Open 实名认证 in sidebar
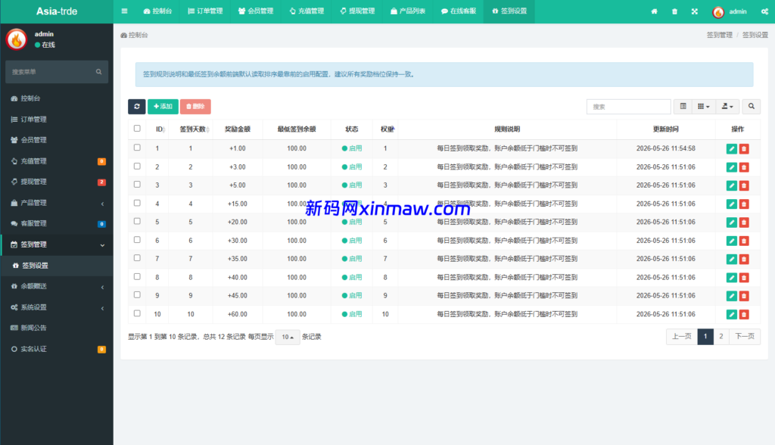Screen dimensions: 775x445 [x=57, y=349]
